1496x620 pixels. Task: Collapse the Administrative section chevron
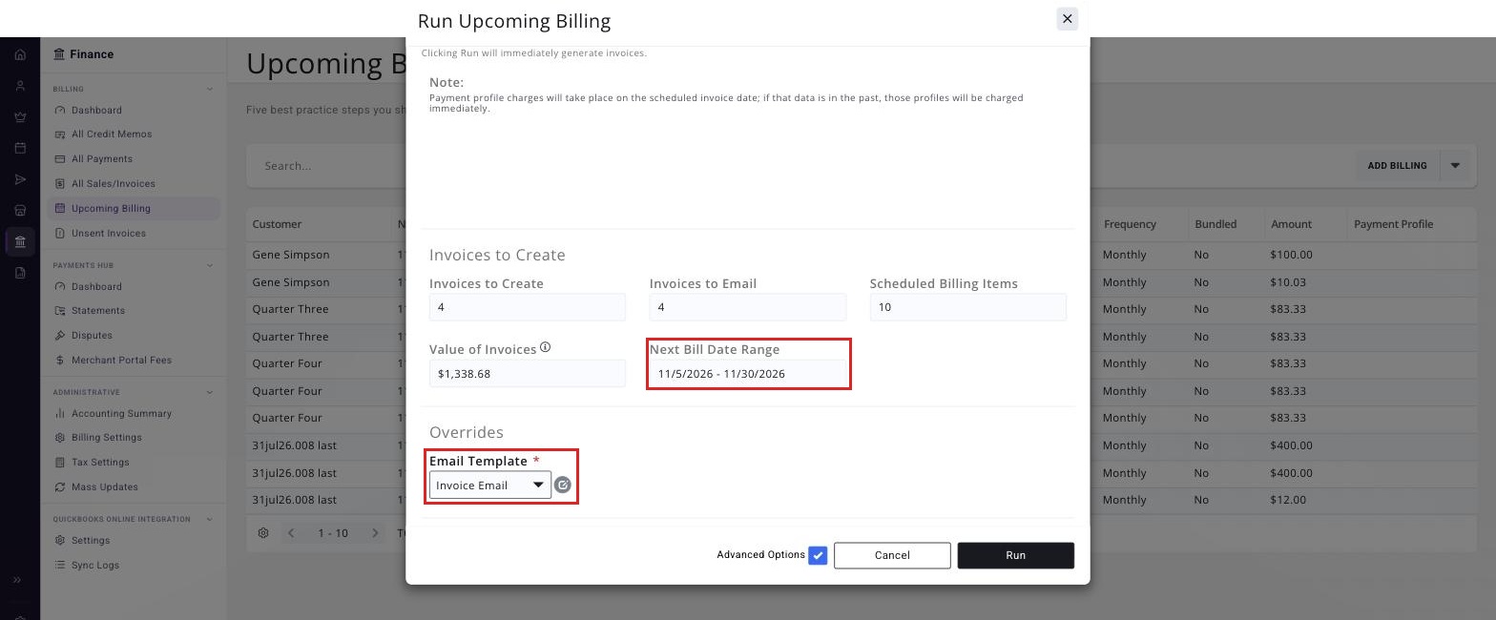coord(210,392)
